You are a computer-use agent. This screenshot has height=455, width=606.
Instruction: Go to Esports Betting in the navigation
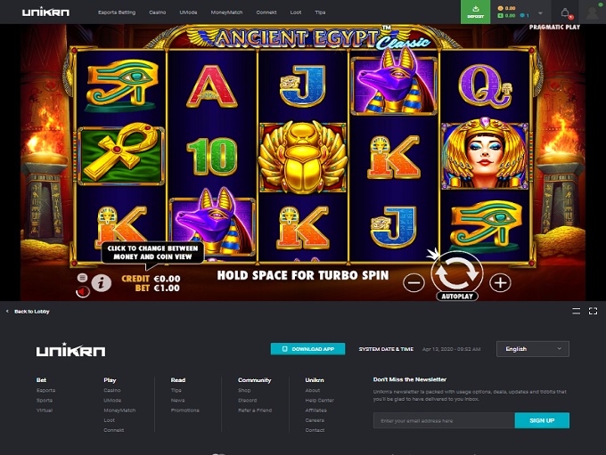(x=117, y=12)
